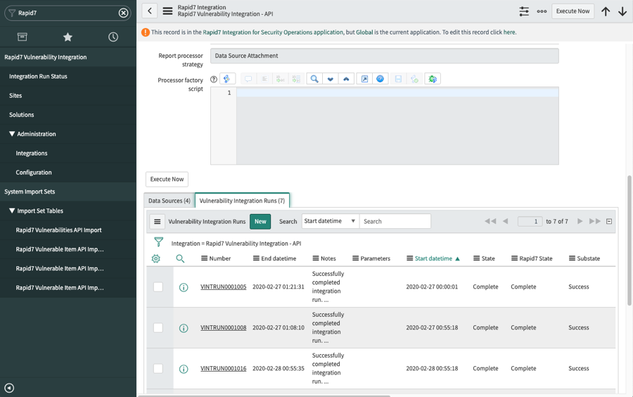This screenshot has height=397, width=633.
Task: Collapse Import Set Tables section
Action: pyautogui.click(x=12, y=210)
